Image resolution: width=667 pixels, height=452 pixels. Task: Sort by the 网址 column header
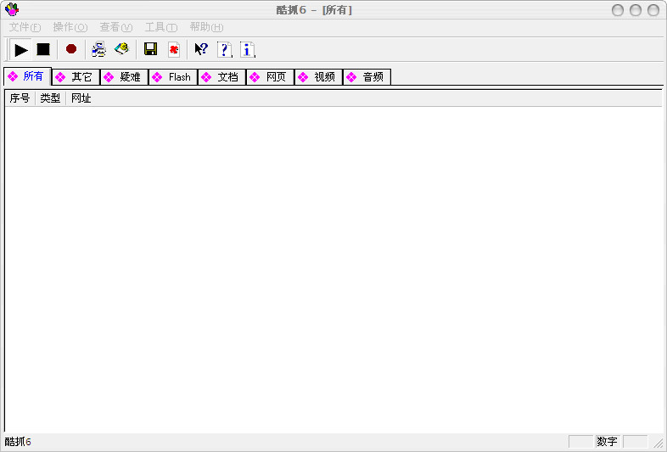[81, 98]
